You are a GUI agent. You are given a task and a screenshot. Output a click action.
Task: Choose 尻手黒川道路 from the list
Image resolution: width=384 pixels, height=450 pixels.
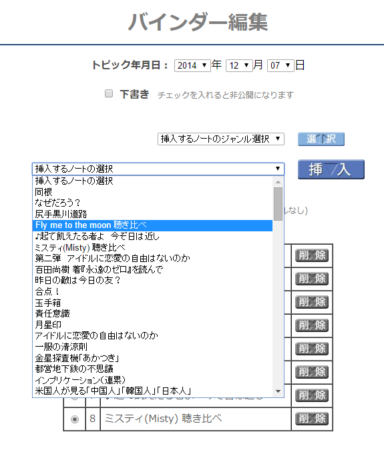152,214
